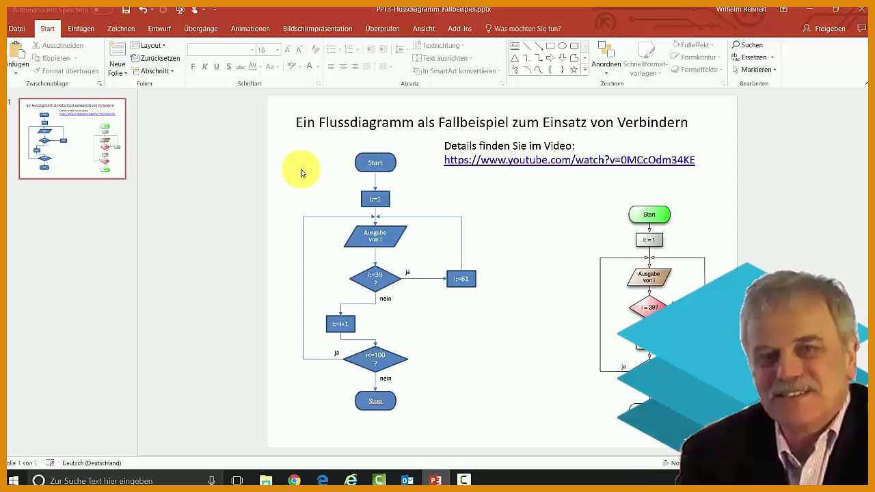Screen dimensions: 875x492
Task: Open the Bildschirmpräsentation tab
Action: coord(317,29)
